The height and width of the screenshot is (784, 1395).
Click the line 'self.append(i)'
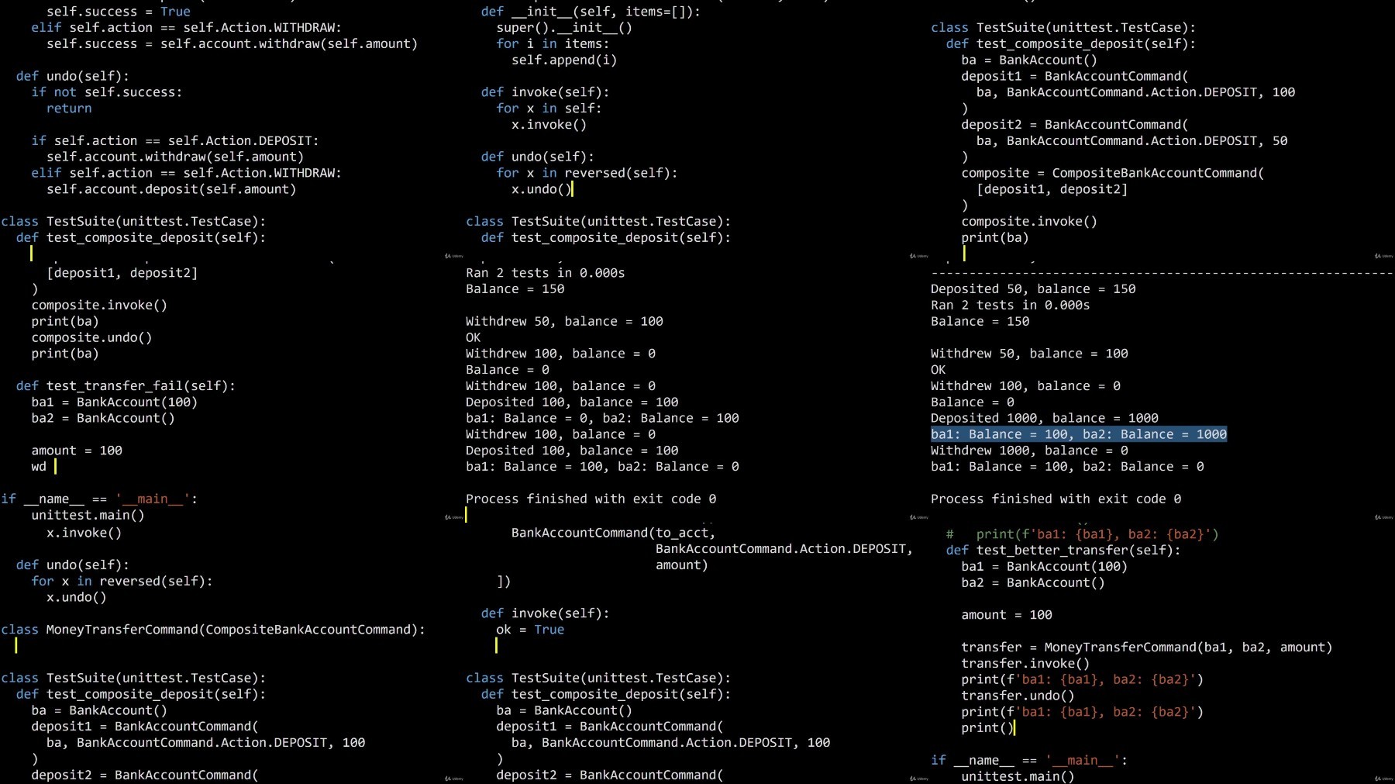pyautogui.click(x=564, y=60)
